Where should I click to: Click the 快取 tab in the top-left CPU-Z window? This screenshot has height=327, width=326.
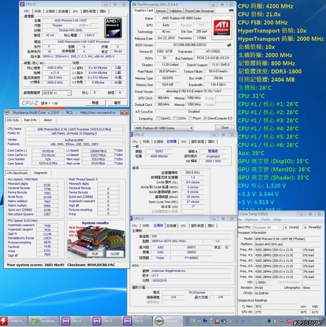pyautogui.click(x=38, y=11)
